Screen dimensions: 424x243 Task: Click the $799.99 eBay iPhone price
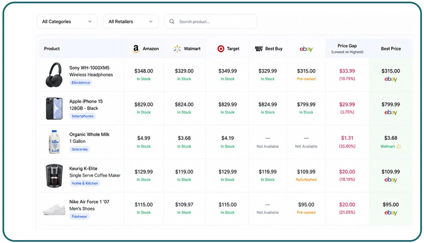(306, 104)
